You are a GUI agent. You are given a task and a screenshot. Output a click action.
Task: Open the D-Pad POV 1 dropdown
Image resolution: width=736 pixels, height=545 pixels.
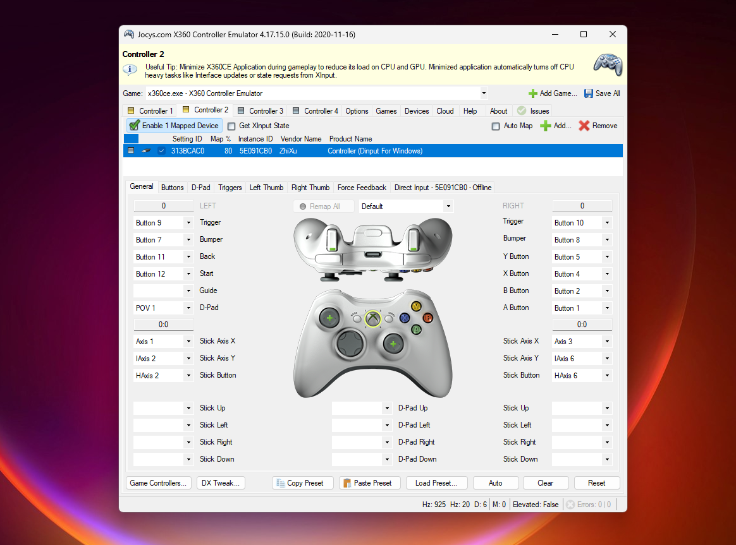point(188,308)
